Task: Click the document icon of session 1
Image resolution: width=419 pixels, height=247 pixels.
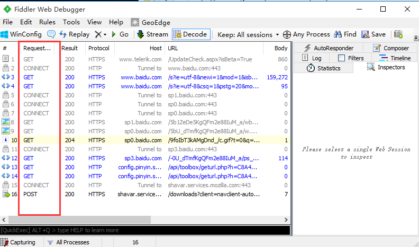Action: (5, 59)
